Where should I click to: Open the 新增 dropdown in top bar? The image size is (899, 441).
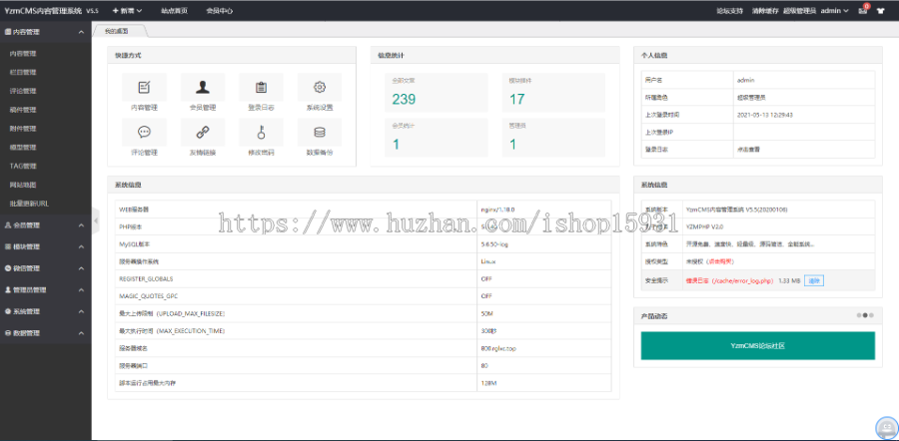128,11
